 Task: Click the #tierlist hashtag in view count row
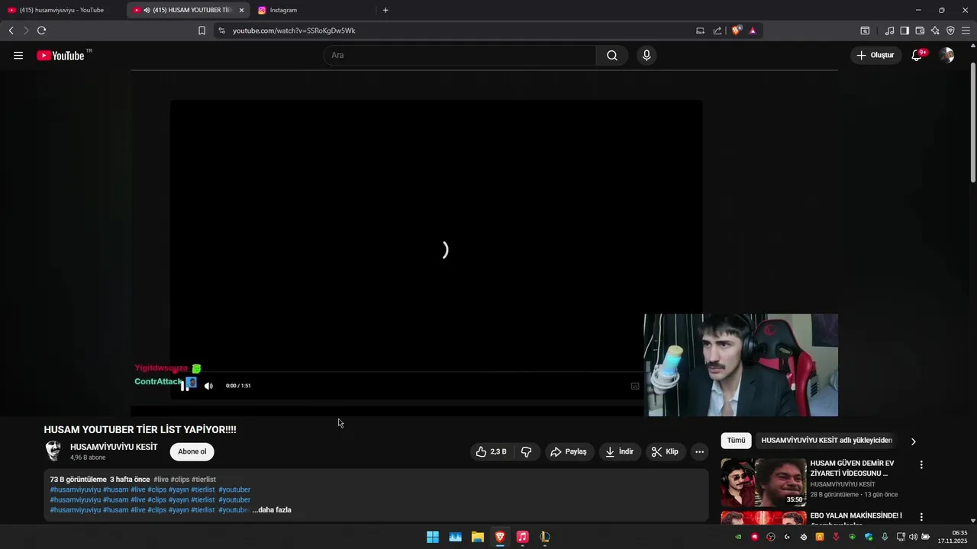click(x=204, y=480)
